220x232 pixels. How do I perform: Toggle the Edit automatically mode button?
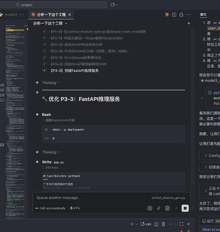[x=51, y=208]
